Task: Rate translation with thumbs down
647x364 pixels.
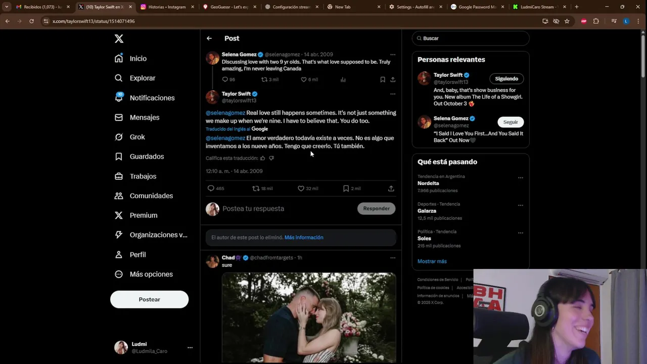Action: point(271,158)
